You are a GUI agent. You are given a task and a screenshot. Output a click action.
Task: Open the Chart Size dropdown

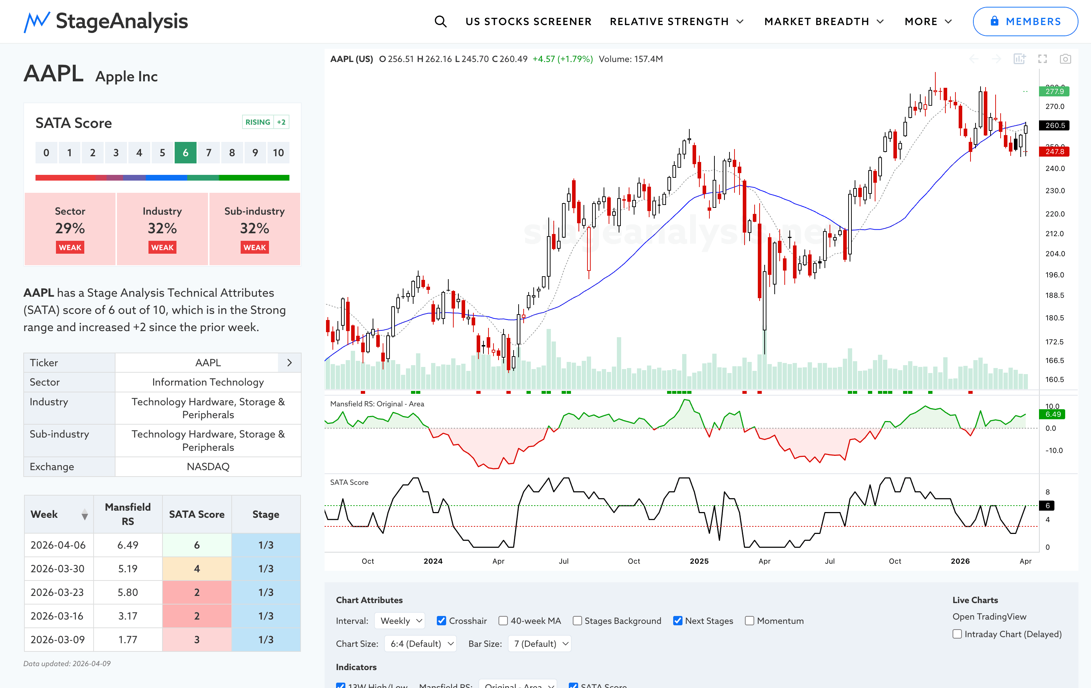tap(420, 644)
